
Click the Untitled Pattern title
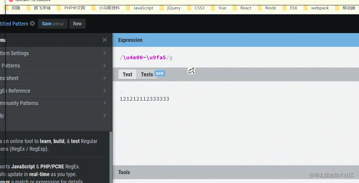14,24
